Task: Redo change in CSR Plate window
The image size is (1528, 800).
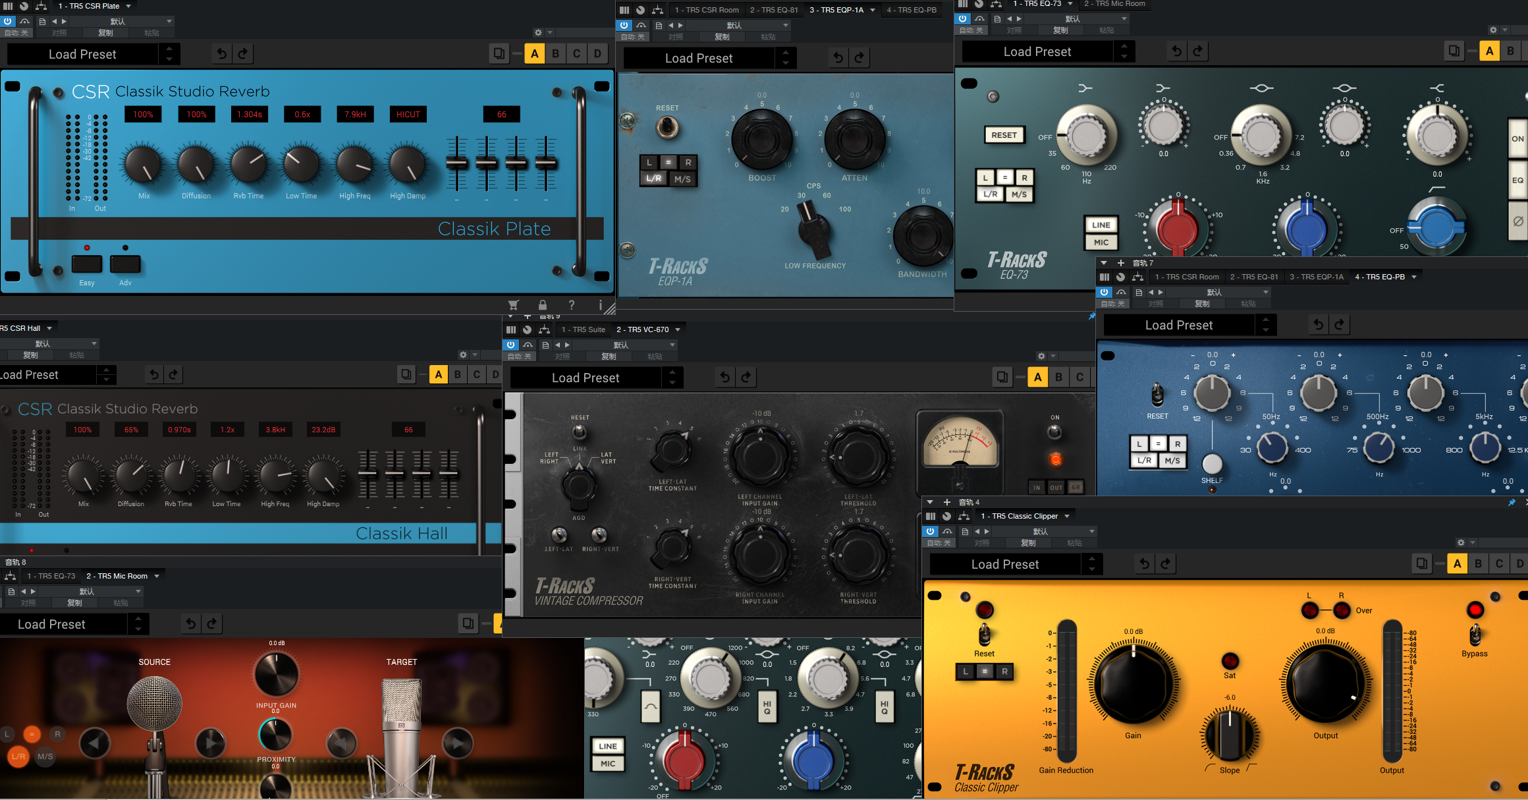Action: 243,54
